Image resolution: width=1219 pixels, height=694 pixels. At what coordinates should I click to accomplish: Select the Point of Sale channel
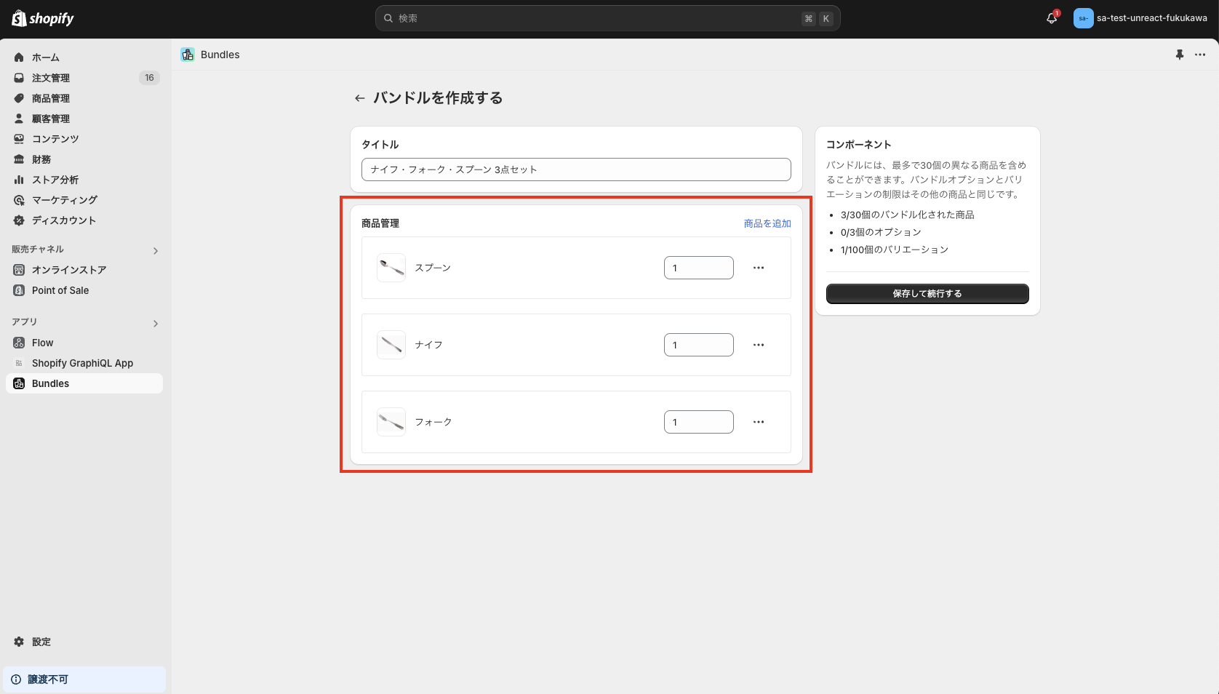59,290
